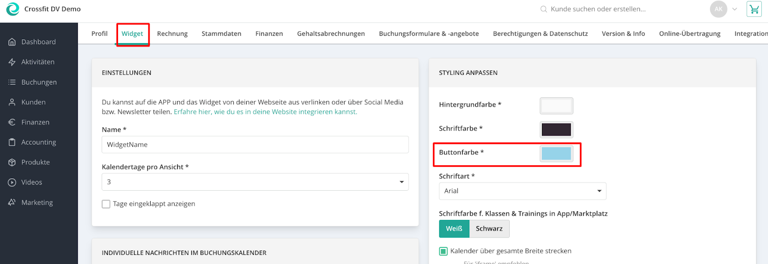The width and height of the screenshot is (768, 264).
Task: Click the 'STYLING ANPASSEN' section heading
Action: click(468, 73)
